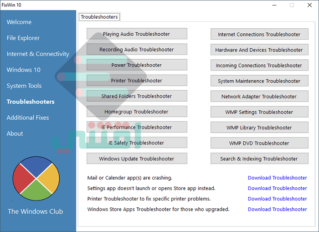Open WMP Settings Troubleshooter

click(259, 112)
